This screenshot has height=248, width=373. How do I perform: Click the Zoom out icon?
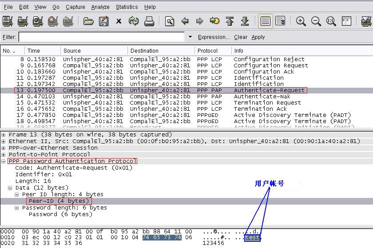[x=316, y=21]
